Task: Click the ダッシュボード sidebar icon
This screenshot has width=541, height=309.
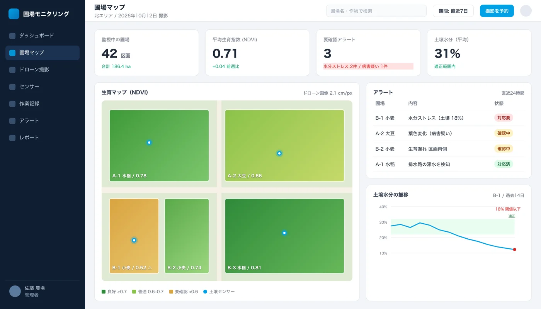Action: pyautogui.click(x=12, y=36)
